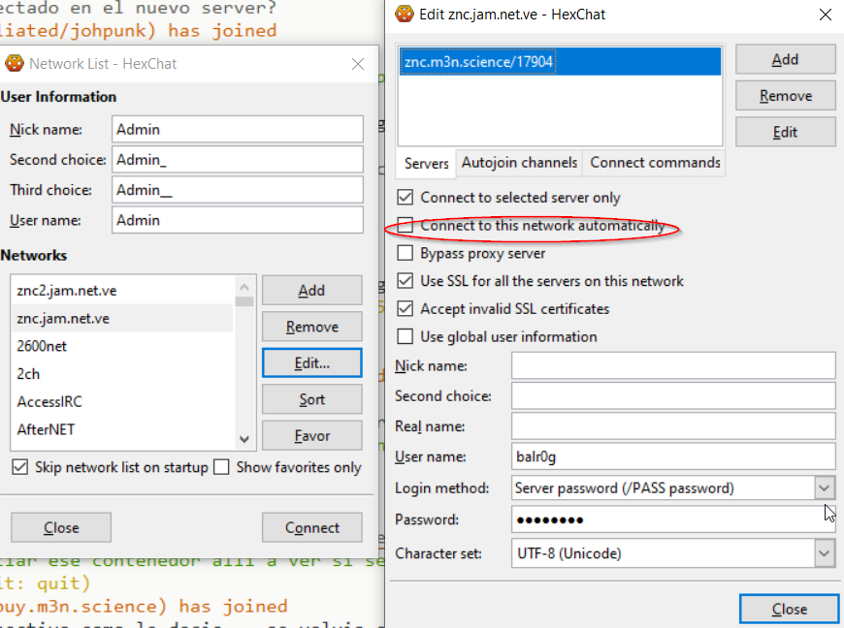Enable Show favorites only checkbox
Screen dimensions: 844x628
click(x=221, y=467)
